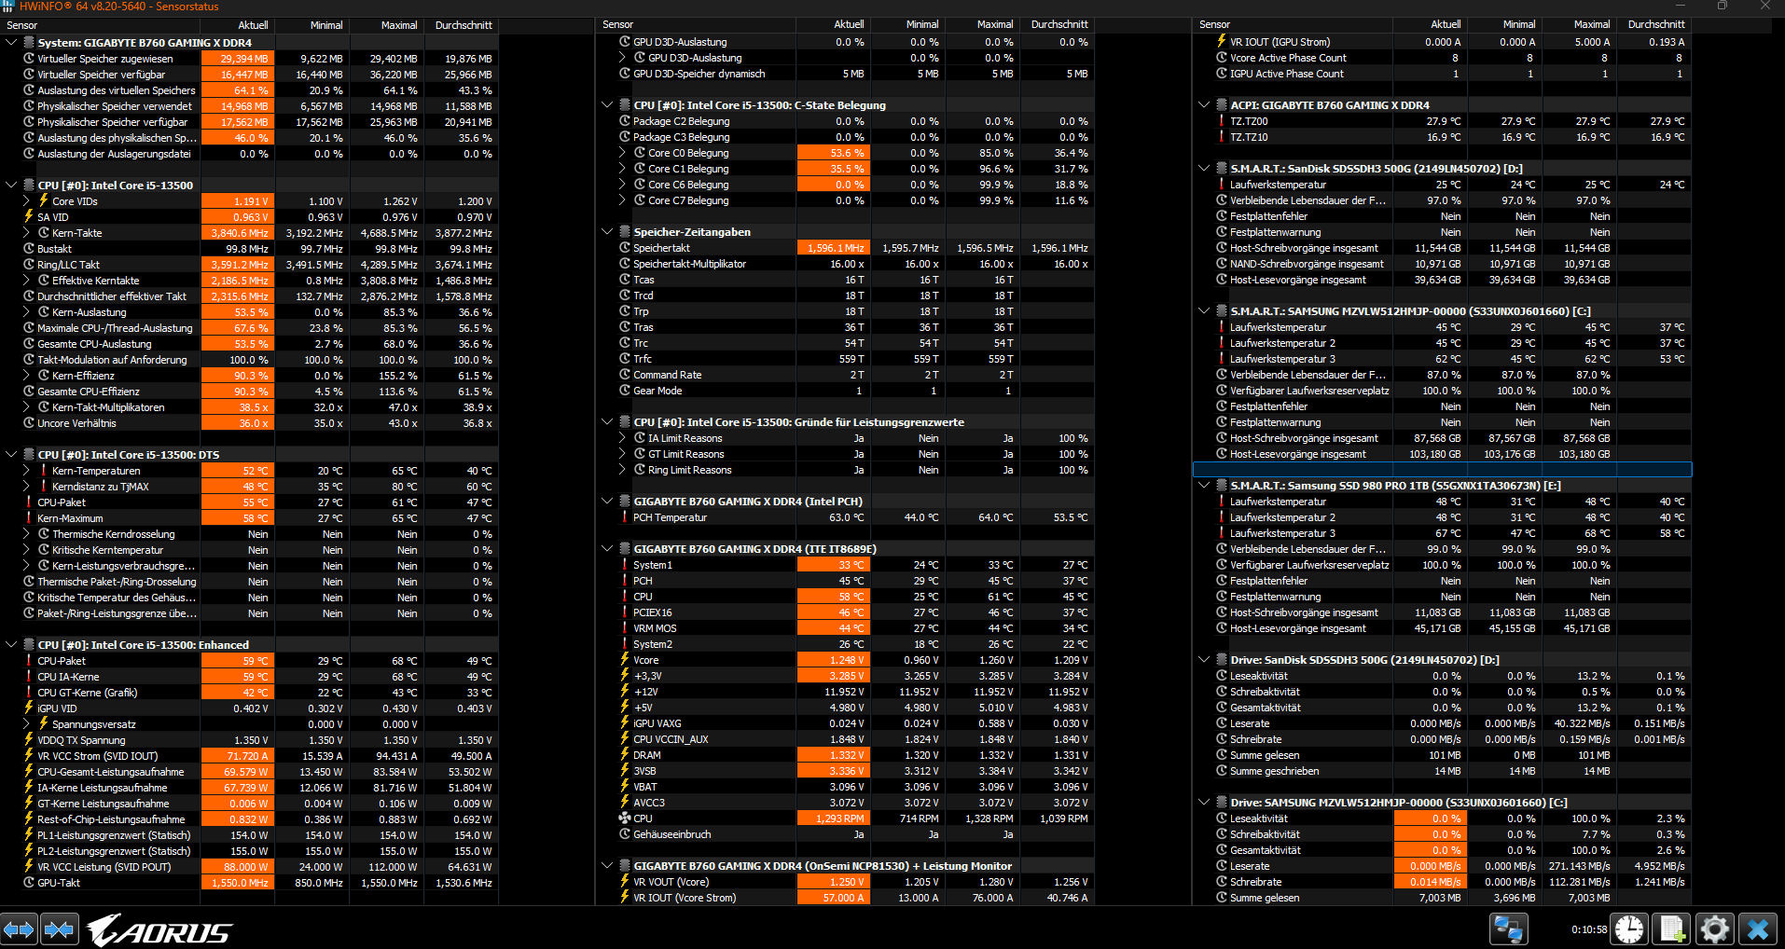This screenshot has height=949, width=1785.
Task: Open the remote center network computers icon
Action: point(1508,929)
